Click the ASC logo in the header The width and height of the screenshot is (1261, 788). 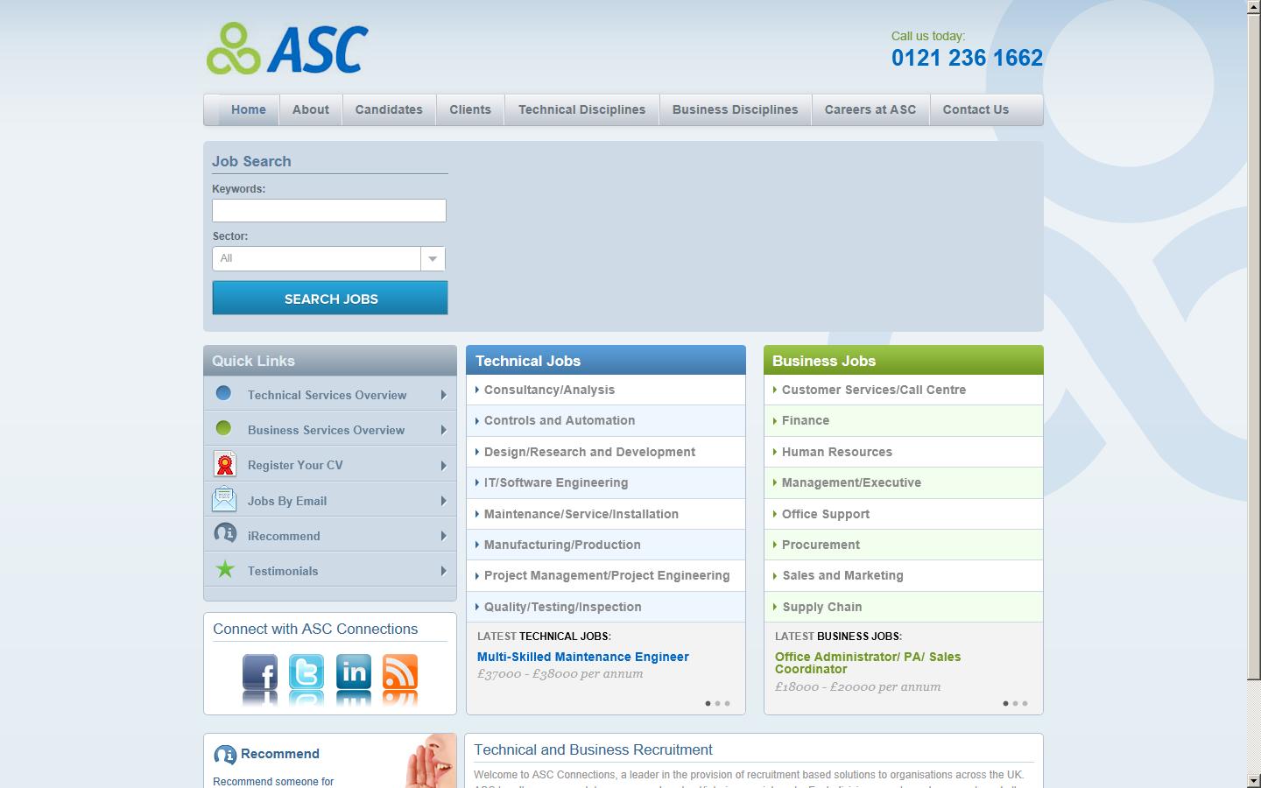[x=286, y=48]
